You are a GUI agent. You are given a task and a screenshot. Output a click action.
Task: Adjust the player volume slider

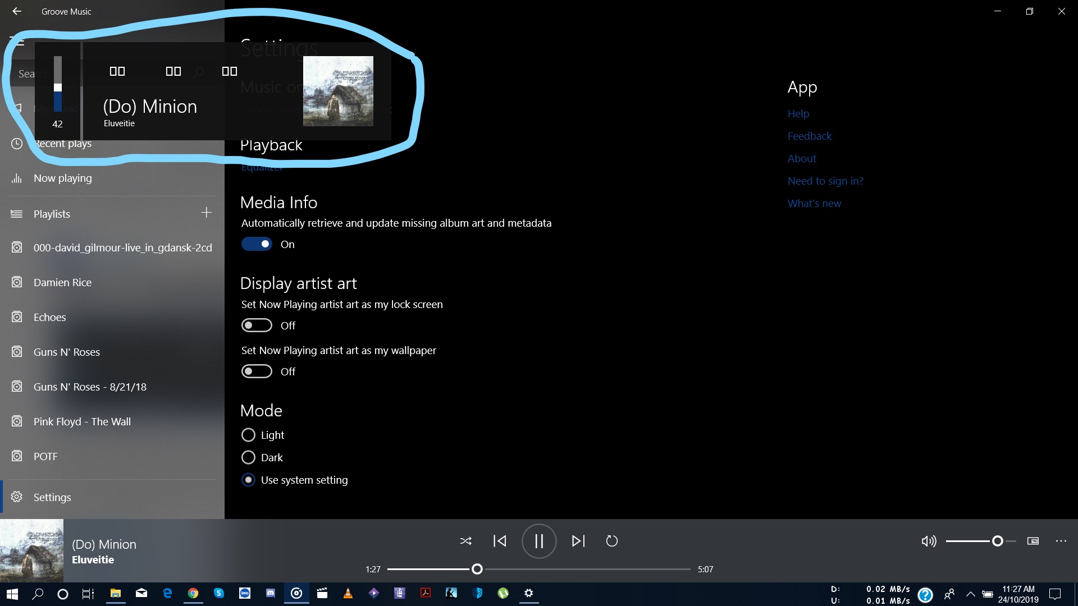(981, 541)
